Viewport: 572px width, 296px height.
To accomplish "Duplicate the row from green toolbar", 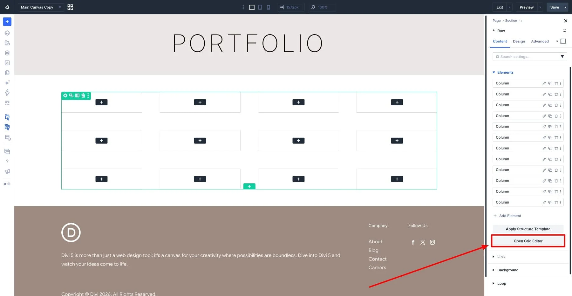I will click(71, 95).
